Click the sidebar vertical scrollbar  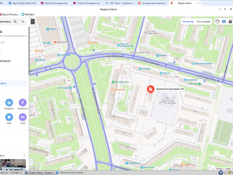tap(29, 51)
